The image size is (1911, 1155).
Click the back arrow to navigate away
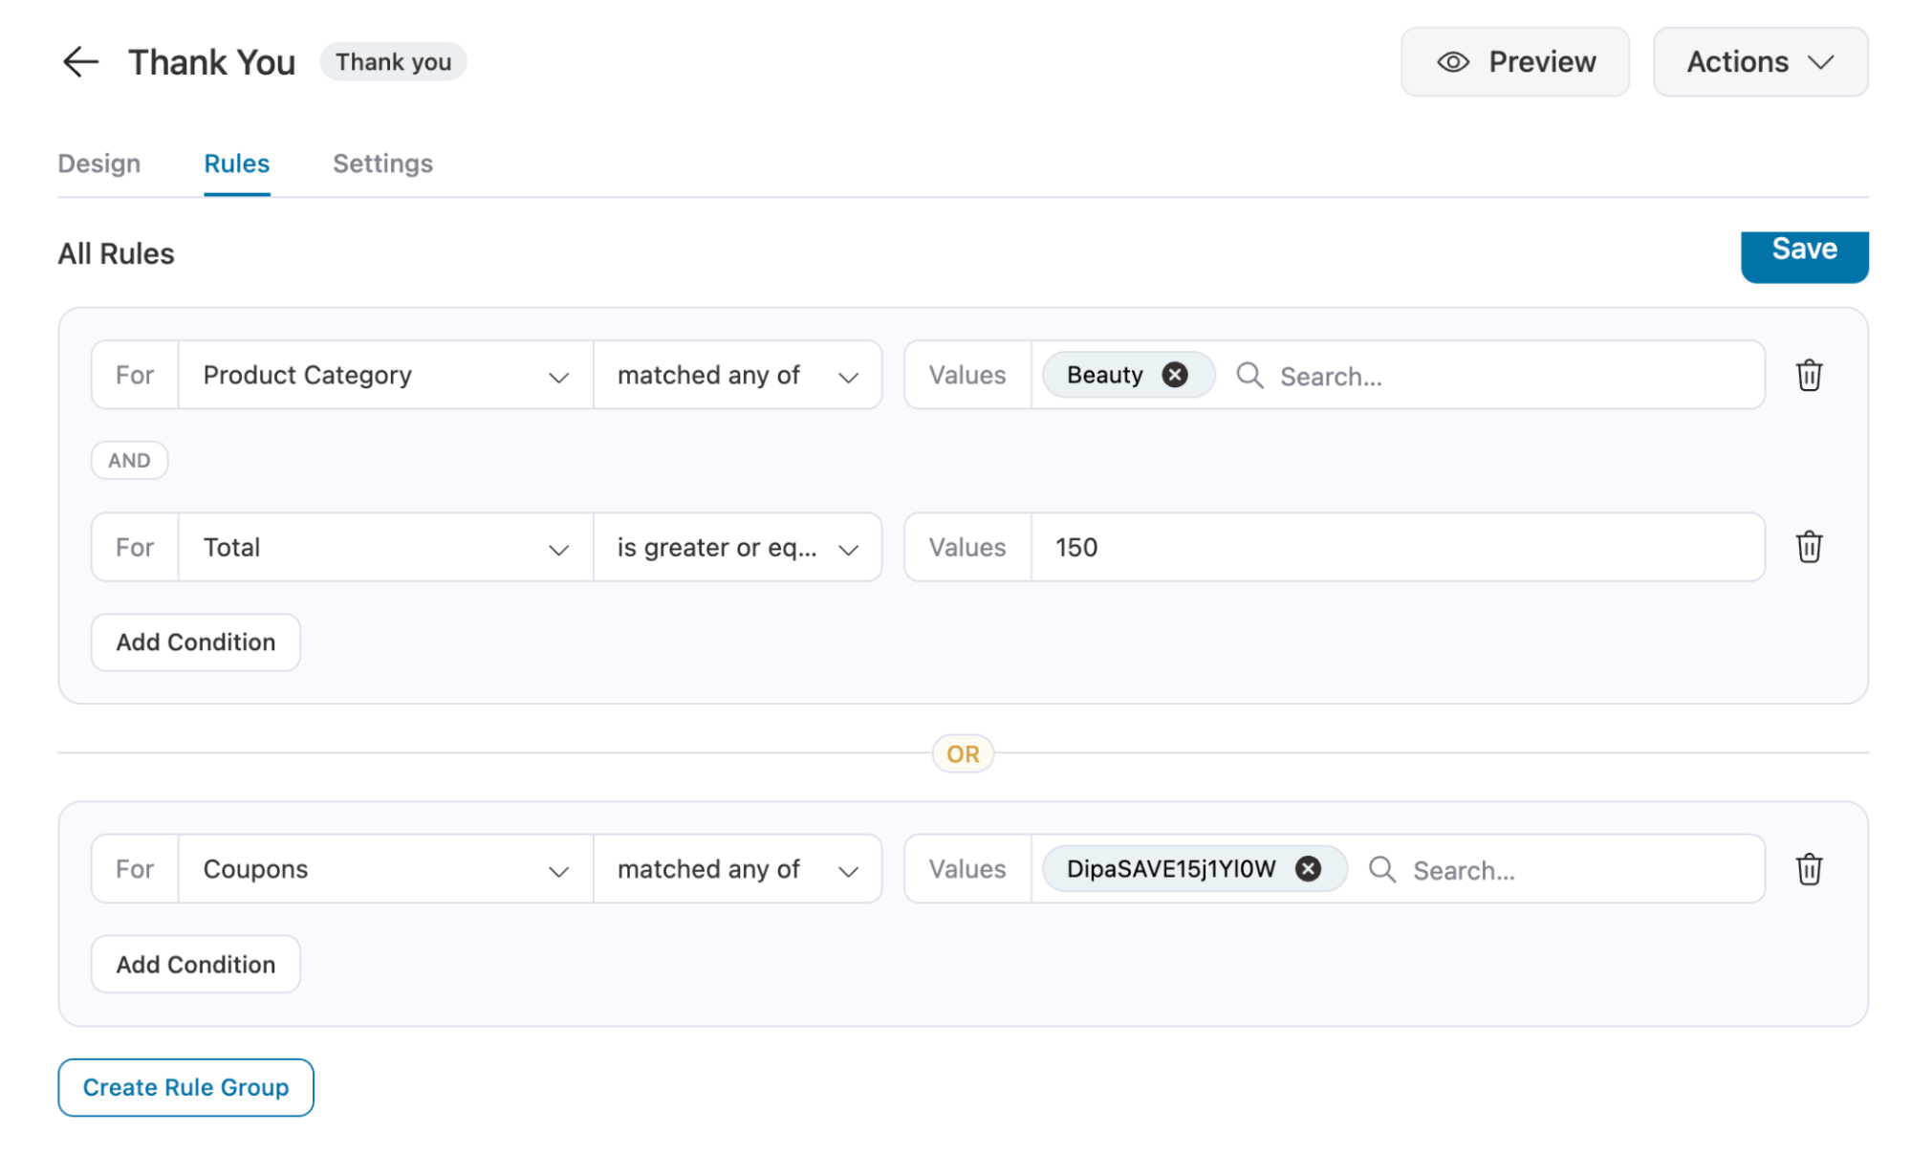point(79,58)
